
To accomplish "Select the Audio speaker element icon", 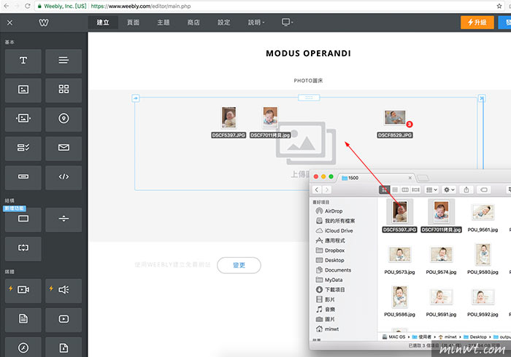I will tap(64, 291).
